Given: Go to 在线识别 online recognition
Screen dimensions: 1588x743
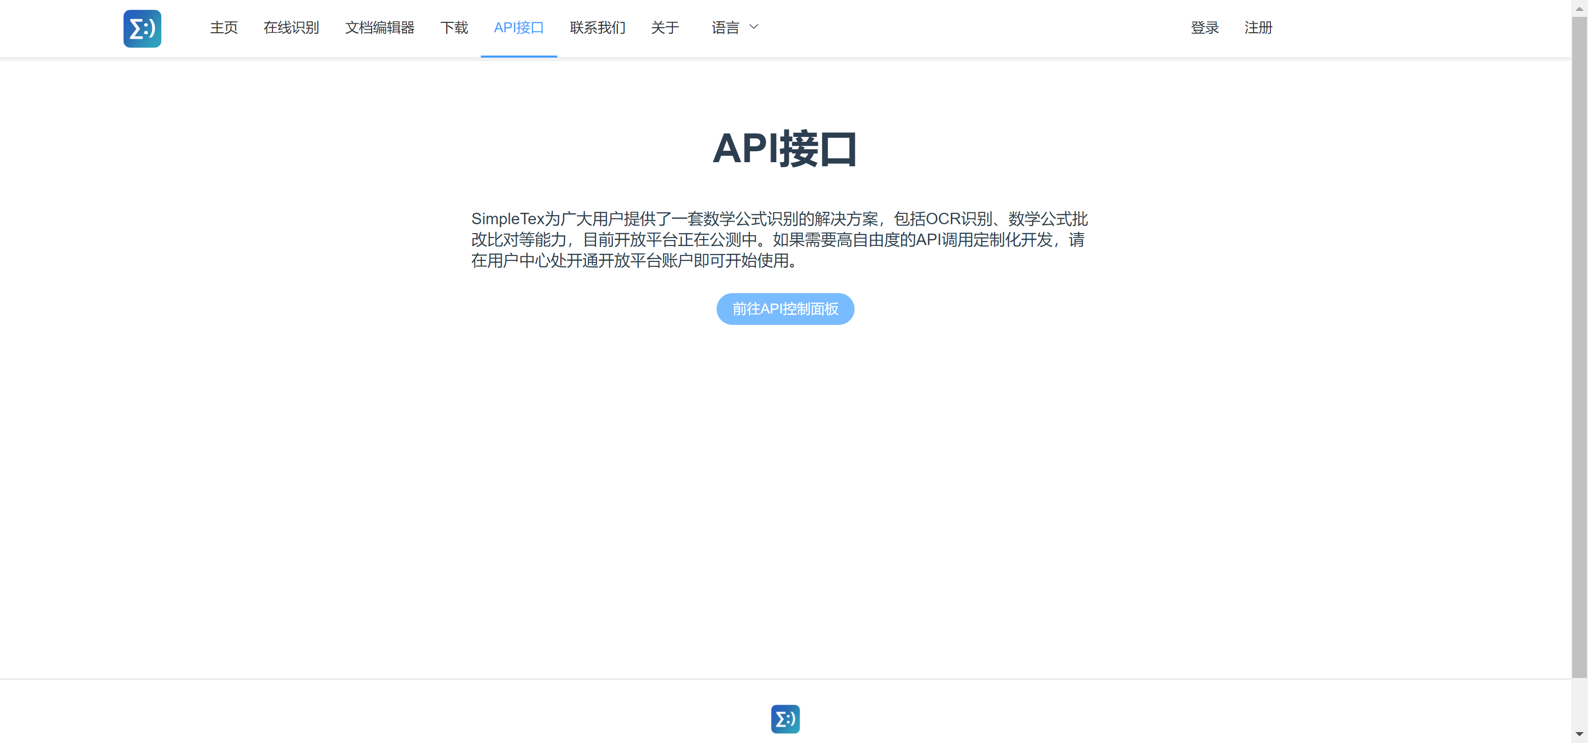Looking at the screenshot, I should pyautogui.click(x=291, y=28).
